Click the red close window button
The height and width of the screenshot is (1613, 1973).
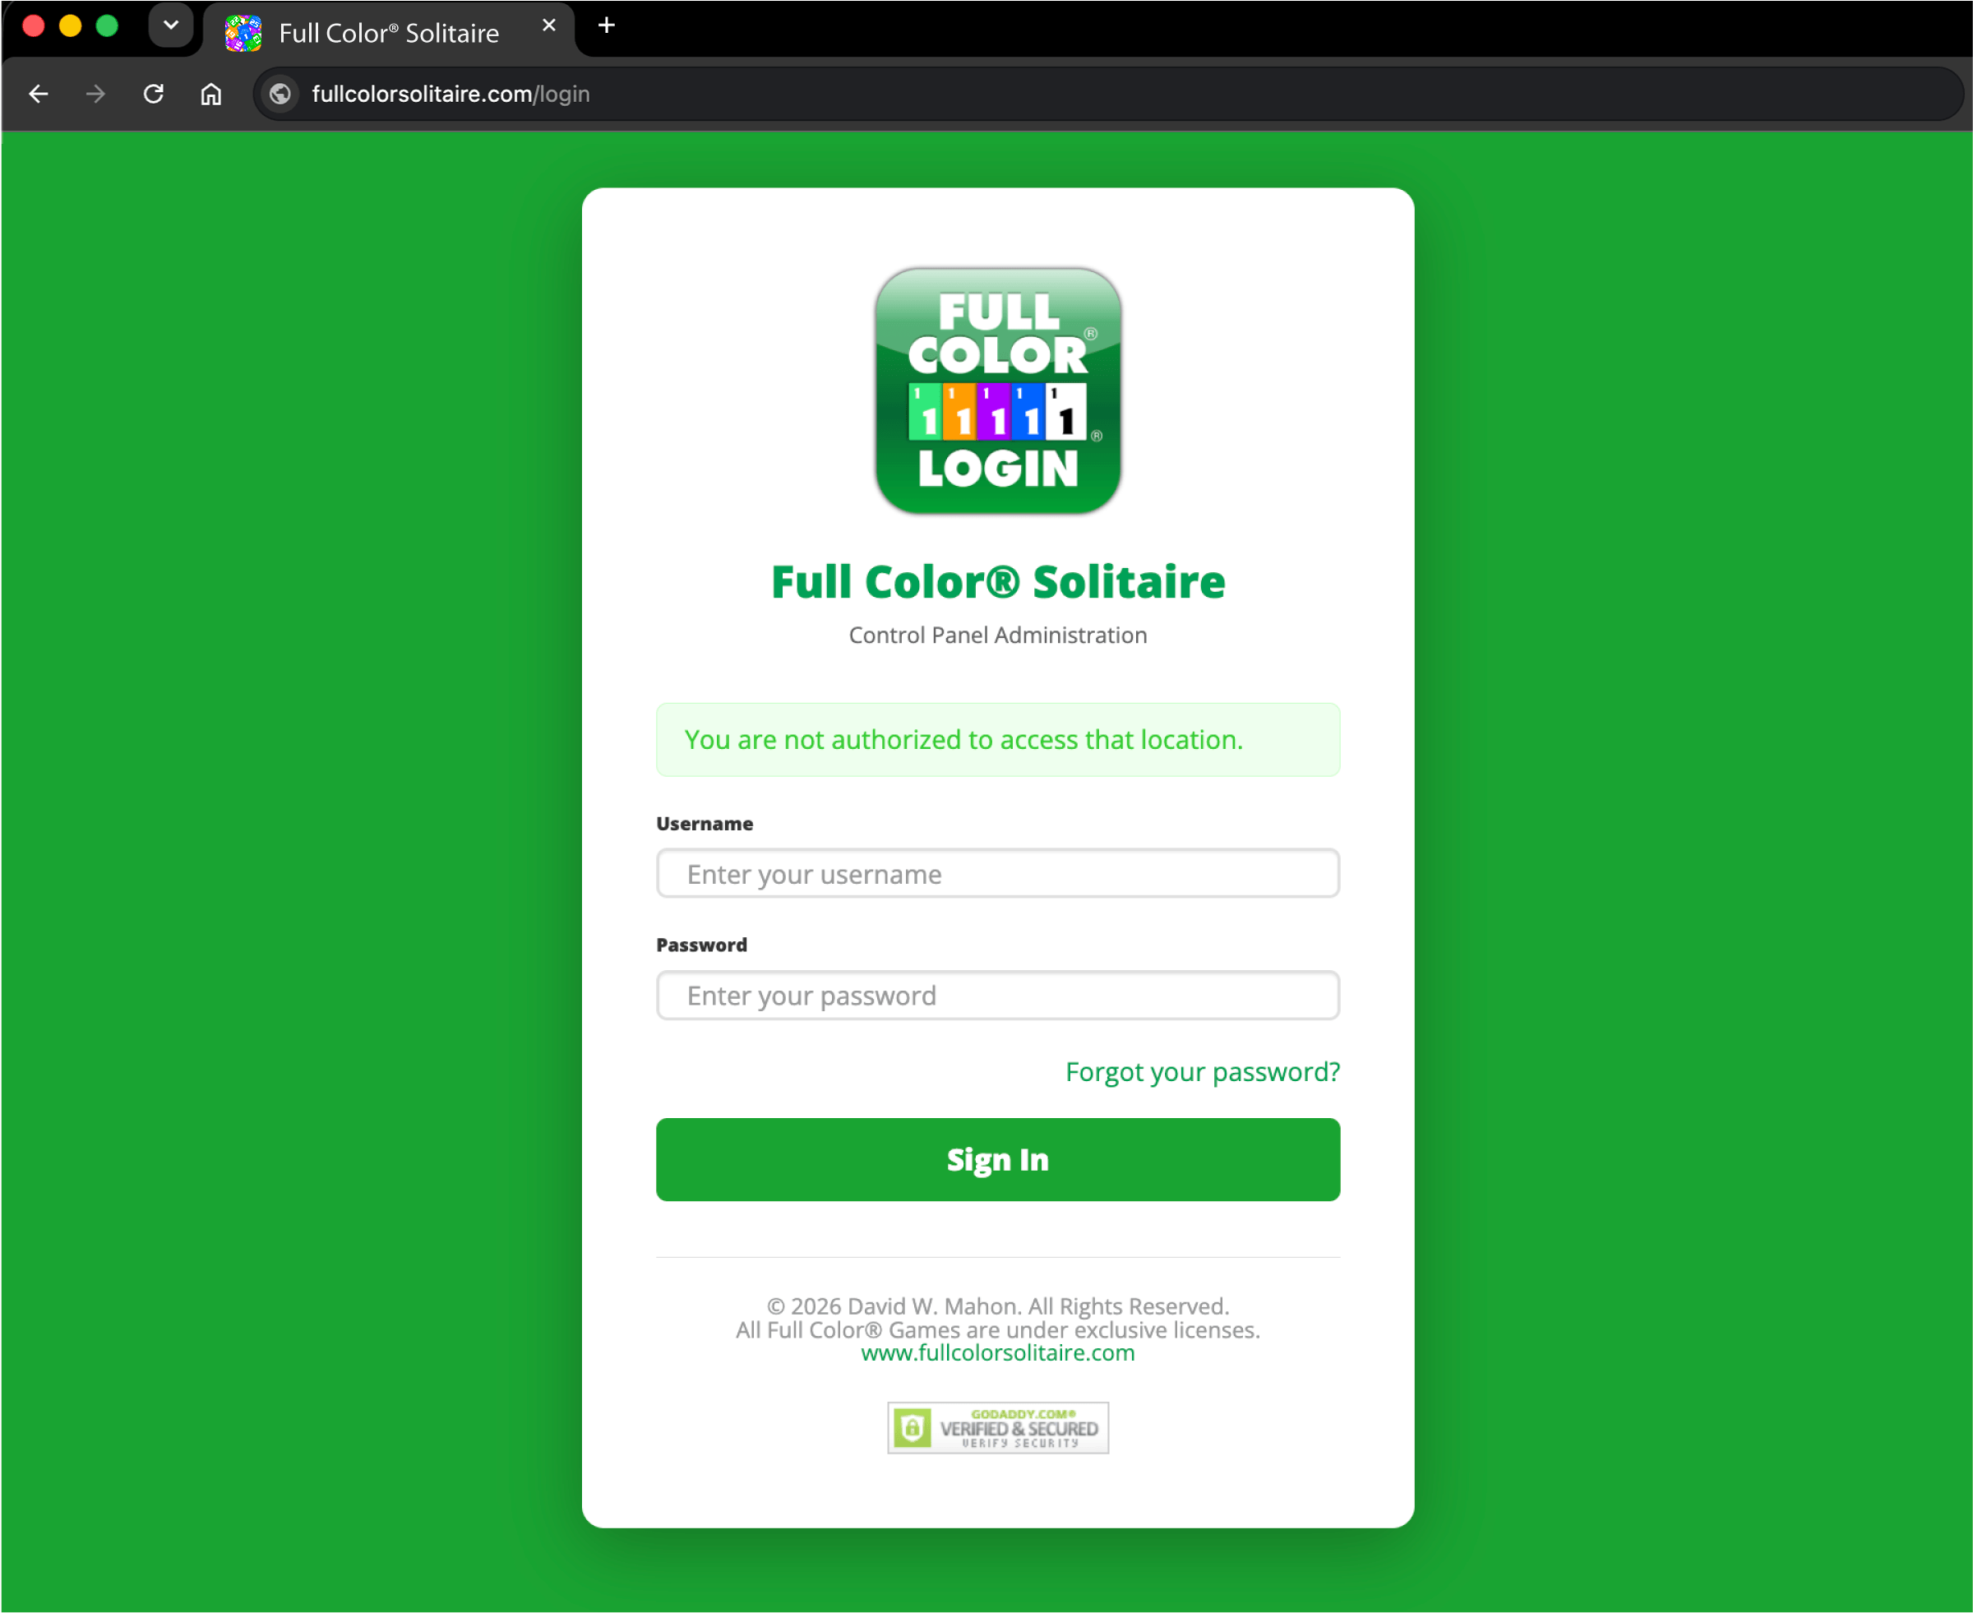tap(34, 25)
